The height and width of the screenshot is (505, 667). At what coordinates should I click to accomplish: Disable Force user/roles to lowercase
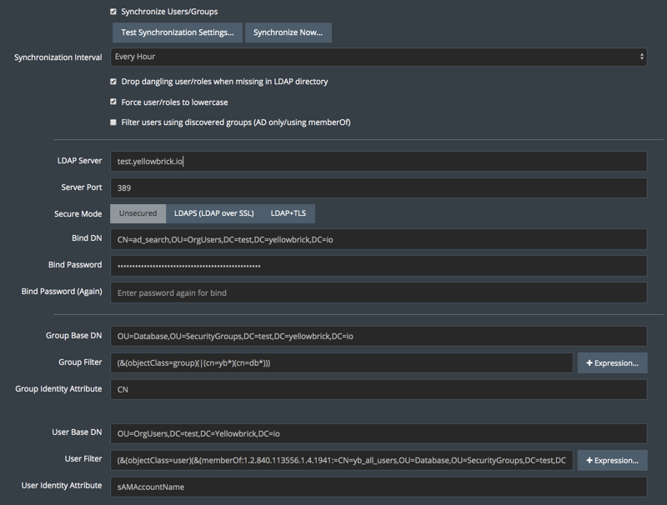click(113, 102)
